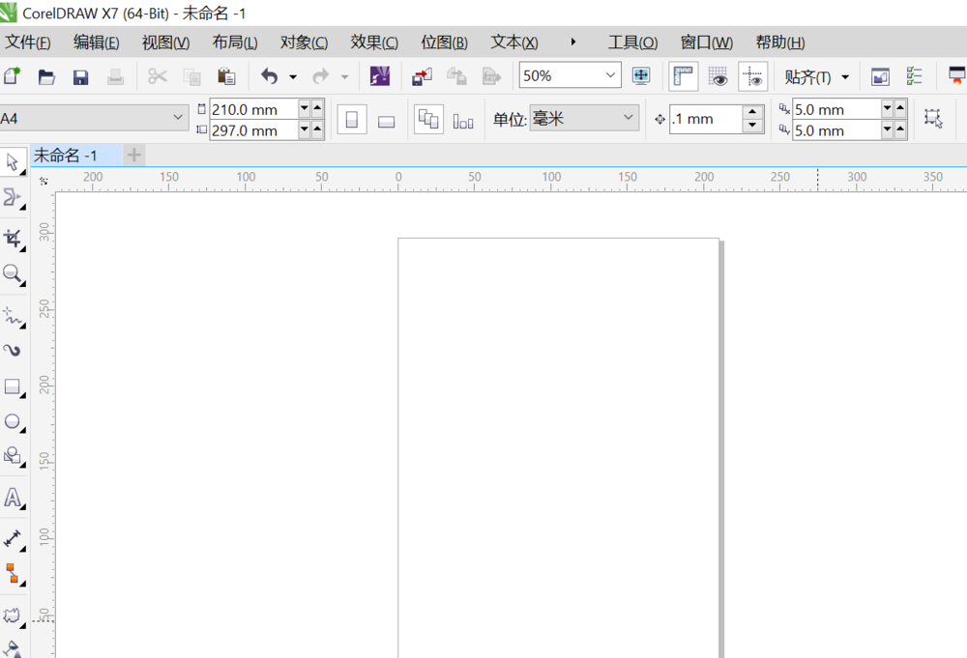Click the ruler origin corner box
This screenshot has width=967, height=658.
coord(44,181)
